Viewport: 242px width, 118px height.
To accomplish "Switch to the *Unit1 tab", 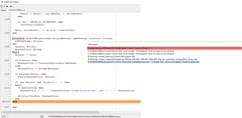I will [x=4, y=10].
